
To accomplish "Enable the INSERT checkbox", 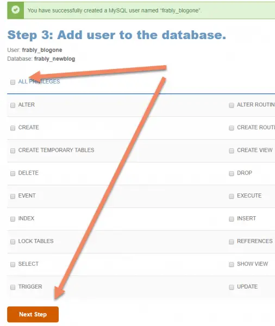I will click(x=232, y=219).
